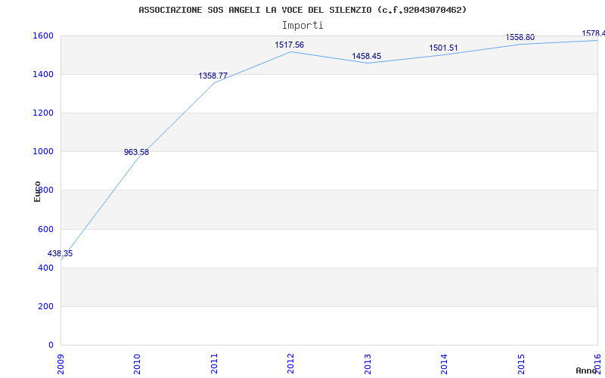This screenshot has height=378, width=605.
Task: Click the 2013 x-axis year label
Action: point(368,364)
